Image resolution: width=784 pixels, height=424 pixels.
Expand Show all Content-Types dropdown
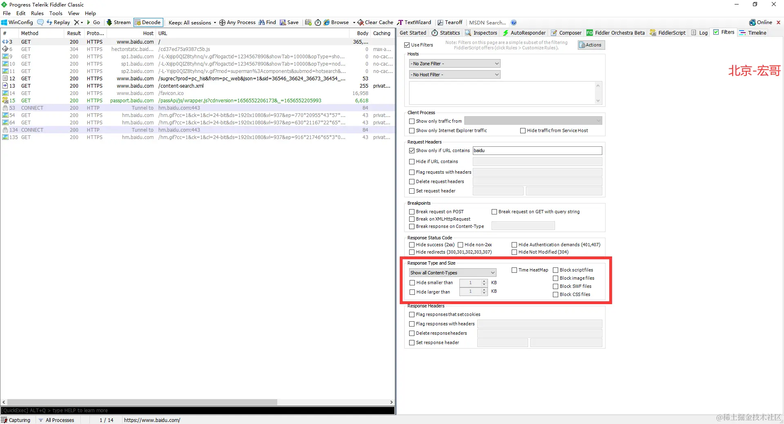(x=452, y=273)
